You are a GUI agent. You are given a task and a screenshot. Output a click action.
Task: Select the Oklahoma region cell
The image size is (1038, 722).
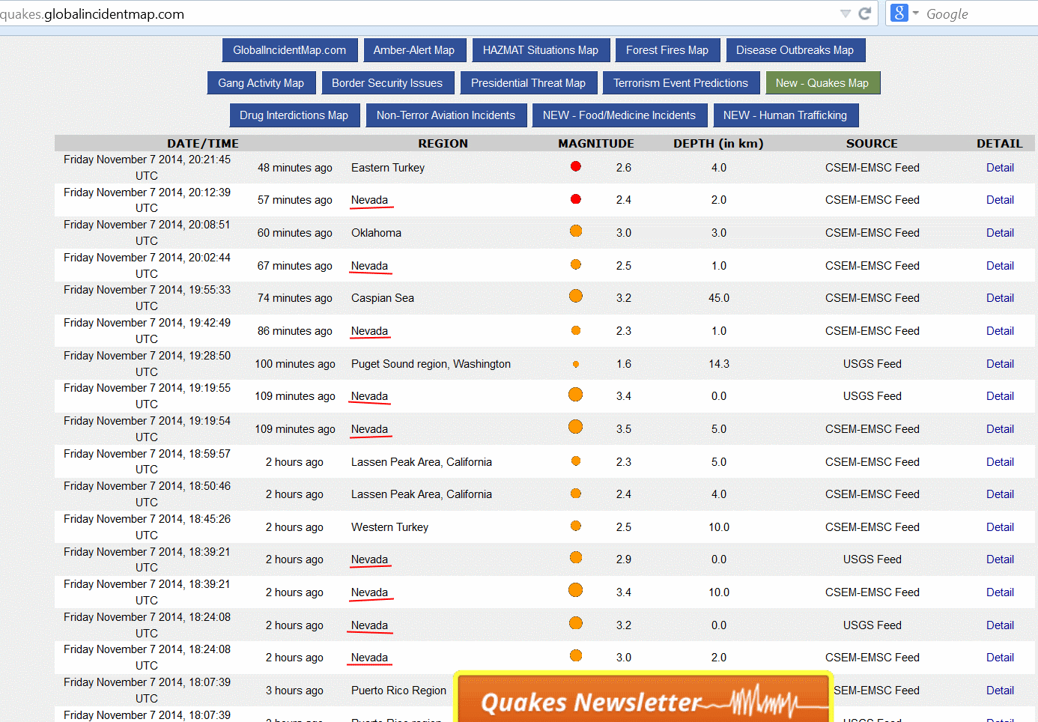377,233
